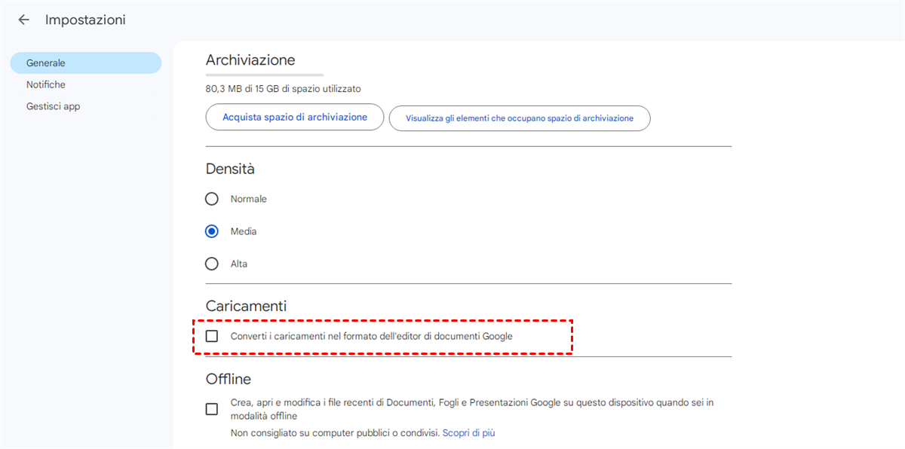Click the Densità section heading
Viewport: 905px width, 449px height.
click(x=230, y=169)
